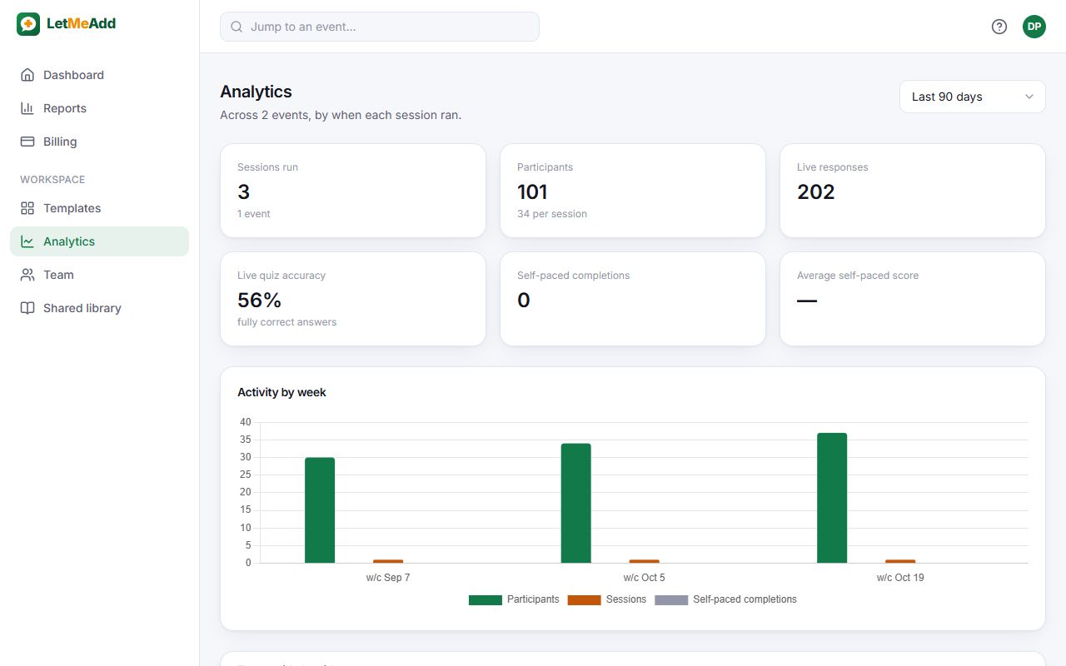Viewport: 1066px width, 666px height.
Task: Click the w/c Oct 19 axis label
Action: [900, 578]
